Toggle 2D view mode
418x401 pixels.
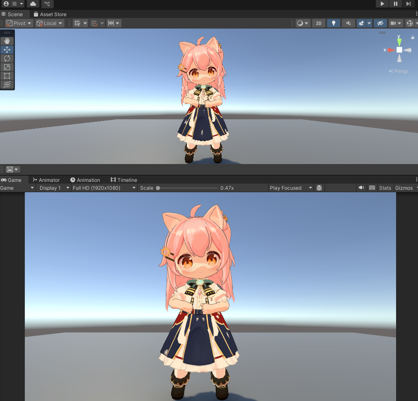click(319, 23)
